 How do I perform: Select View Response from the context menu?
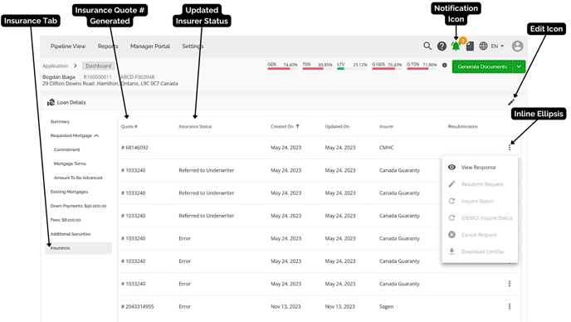[478, 167]
